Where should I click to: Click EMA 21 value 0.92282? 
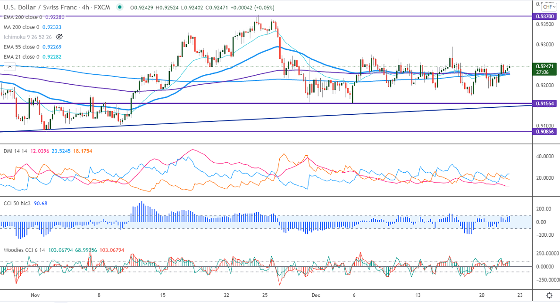click(x=52, y=56)
